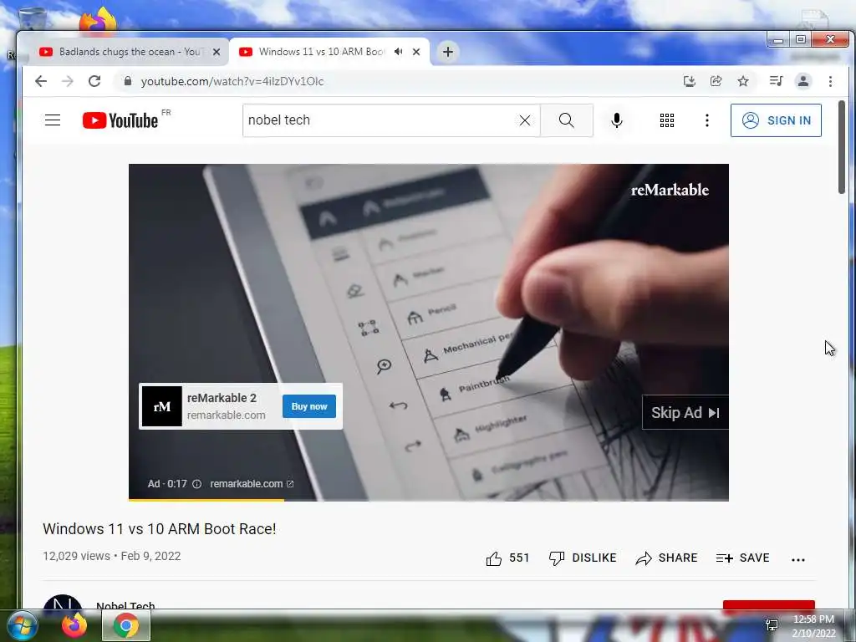This screenshot has height=642, width=856.
Task: Reload the YouTube page
Action: click(x=94, y=81)
